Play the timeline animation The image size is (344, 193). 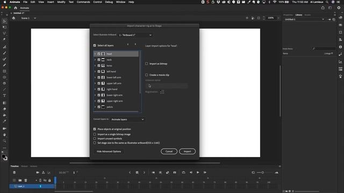pyautogui.click(x=198, y=173)
